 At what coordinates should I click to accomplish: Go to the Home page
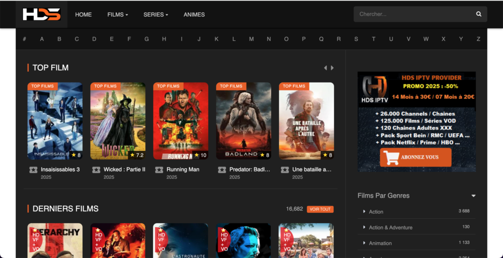coord(84,15)
